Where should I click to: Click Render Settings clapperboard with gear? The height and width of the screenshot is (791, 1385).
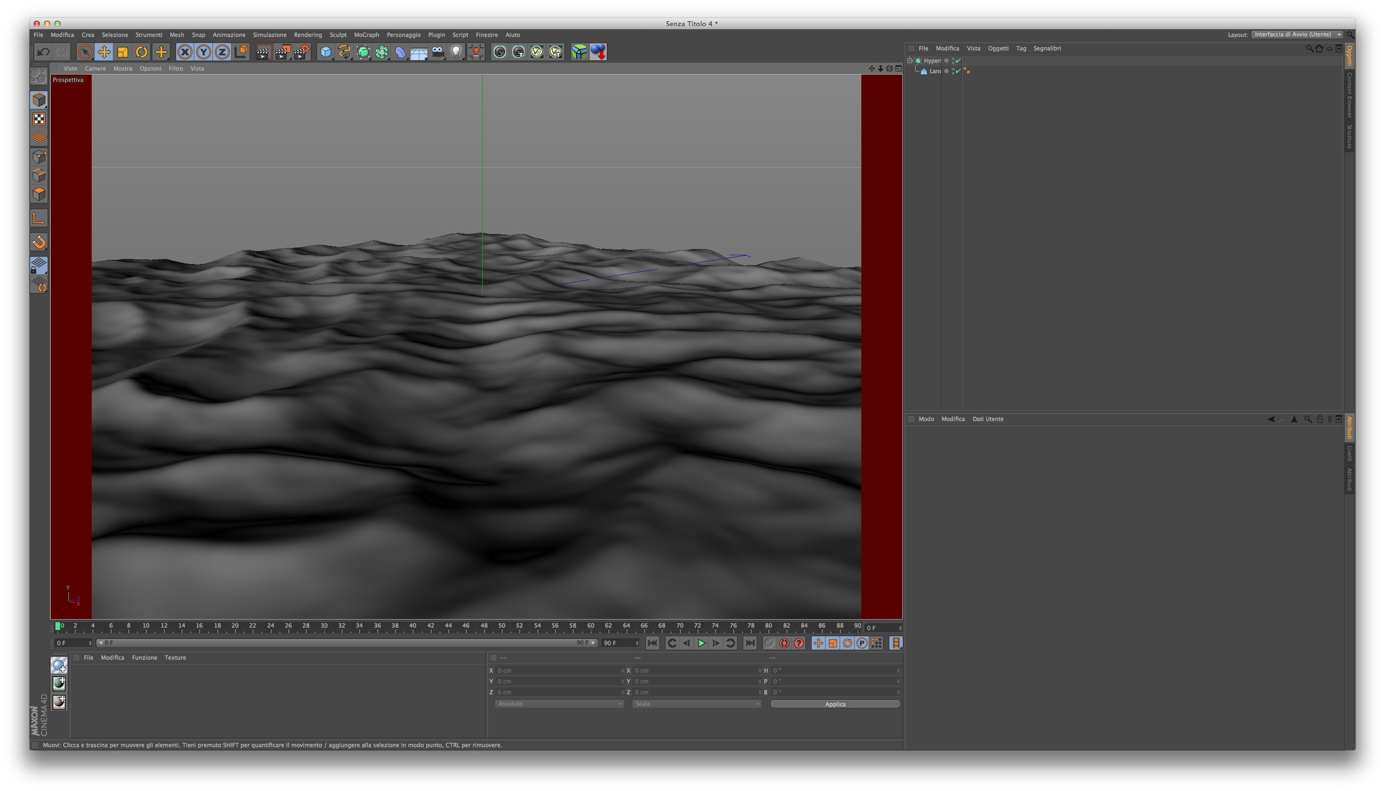coord(301,52)
